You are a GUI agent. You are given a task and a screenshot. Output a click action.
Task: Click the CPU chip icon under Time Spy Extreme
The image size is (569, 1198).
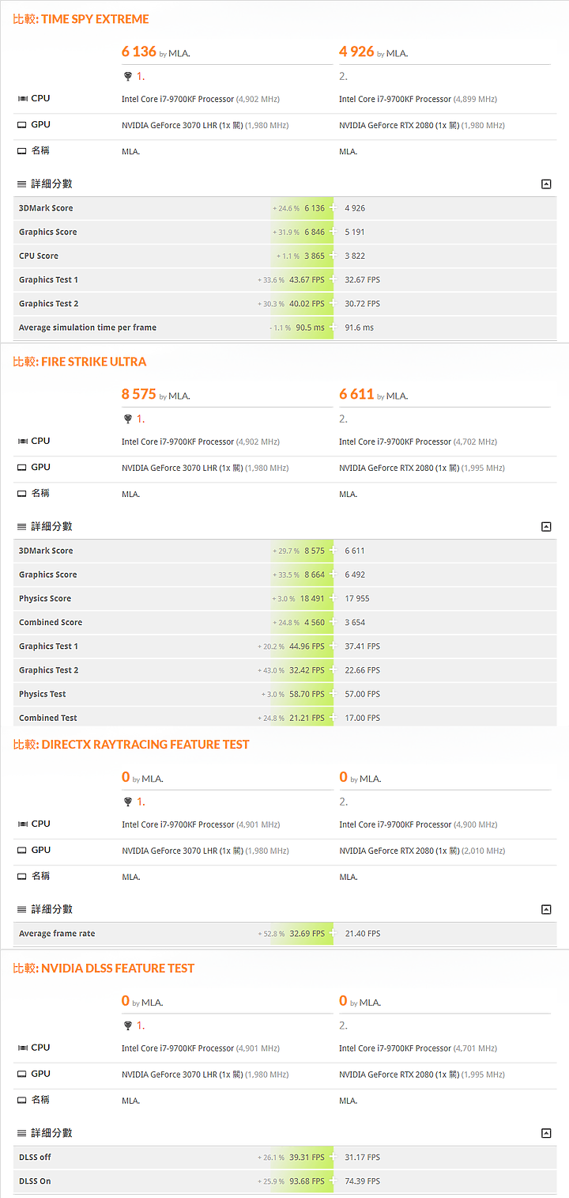[x=22, y=99]
